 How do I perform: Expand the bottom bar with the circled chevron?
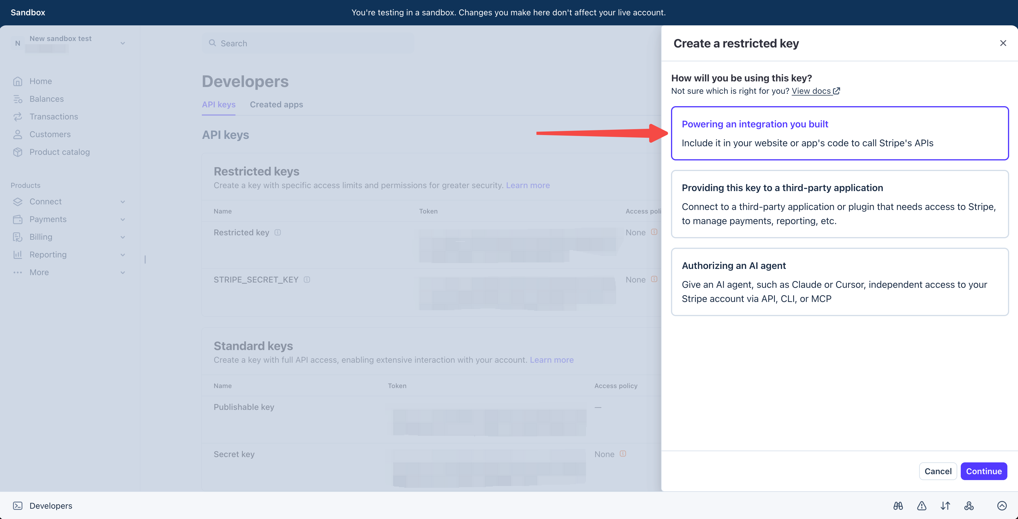1002,505
